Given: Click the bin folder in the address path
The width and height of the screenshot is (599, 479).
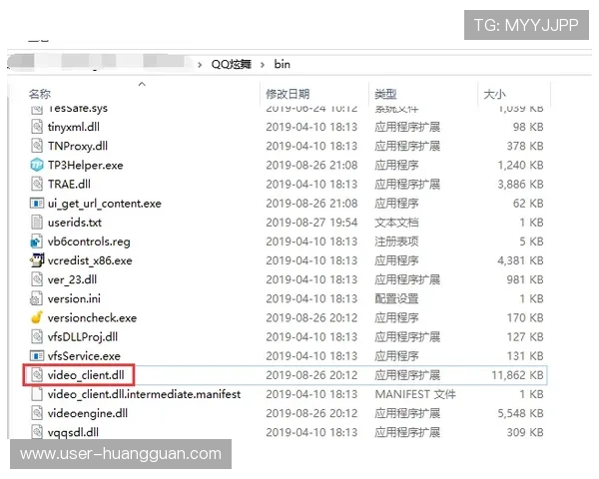Looking at the screenshot, I should pos(283,64).
